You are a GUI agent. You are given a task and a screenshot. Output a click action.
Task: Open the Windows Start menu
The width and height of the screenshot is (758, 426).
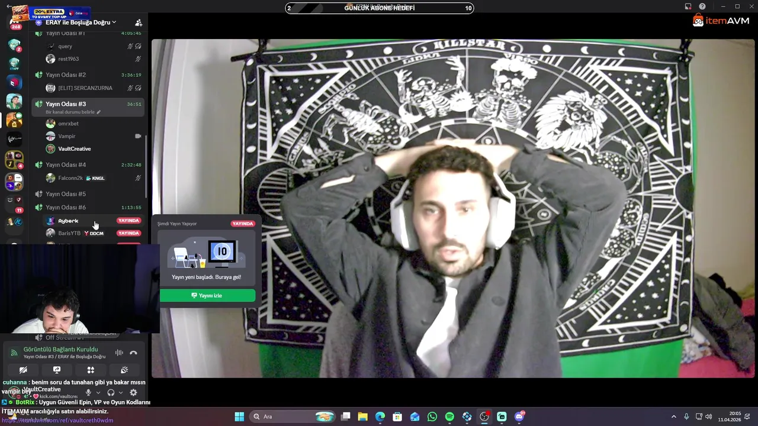[239, 417]
